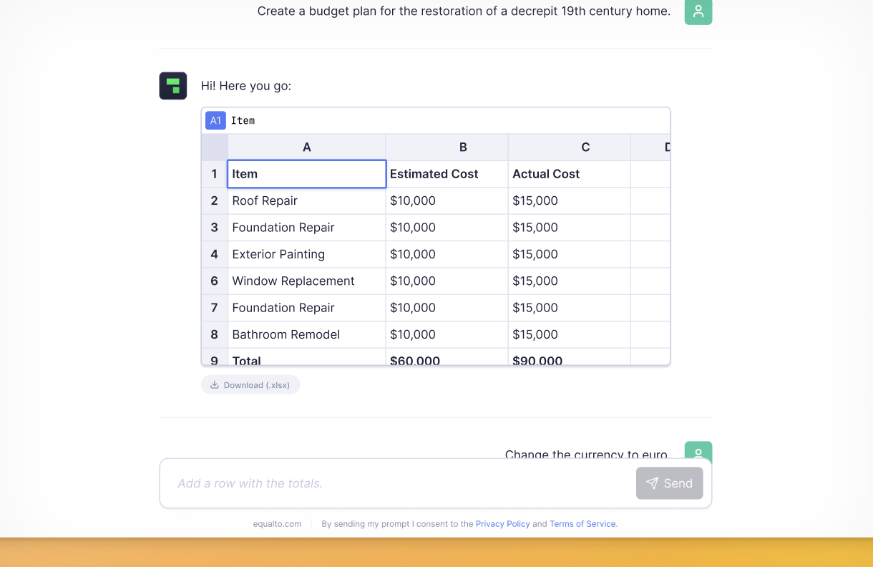Select the "Estimated Cost" cell
Screen dimensions: 873x567
pos(447,174)
